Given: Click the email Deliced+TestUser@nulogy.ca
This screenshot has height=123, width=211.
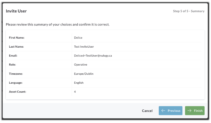Looking at the screenshot, I should tap(93, 56).
